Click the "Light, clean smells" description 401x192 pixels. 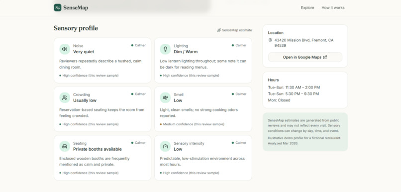pos(199,113)
